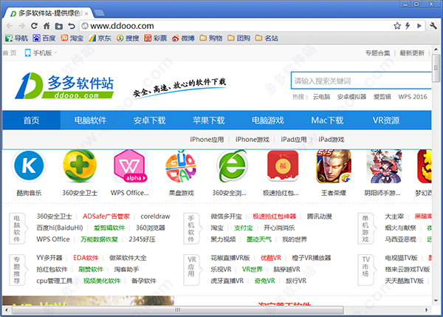Click the 阴阳师手游 game icon
443x317 pixels.
point(384,166)
